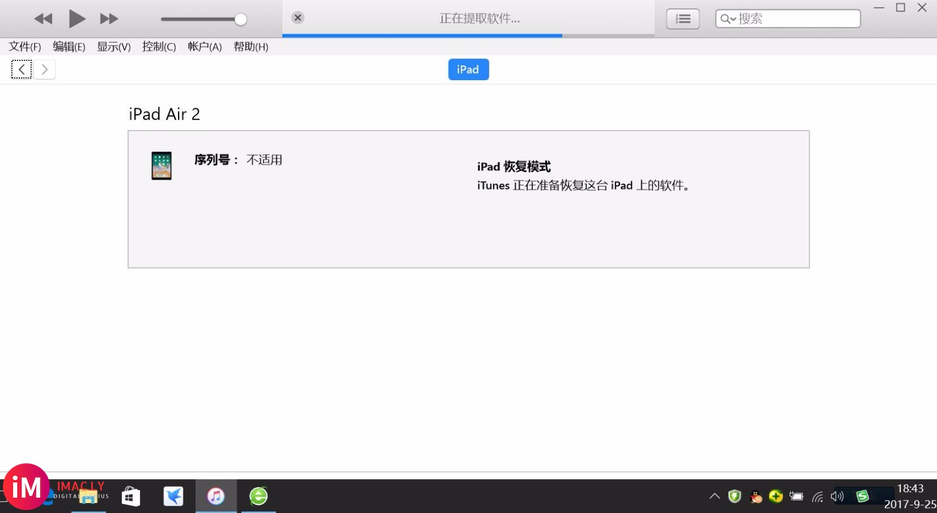937x513 pixels.
Task: Click the volume slider knob
Action: 240,19
